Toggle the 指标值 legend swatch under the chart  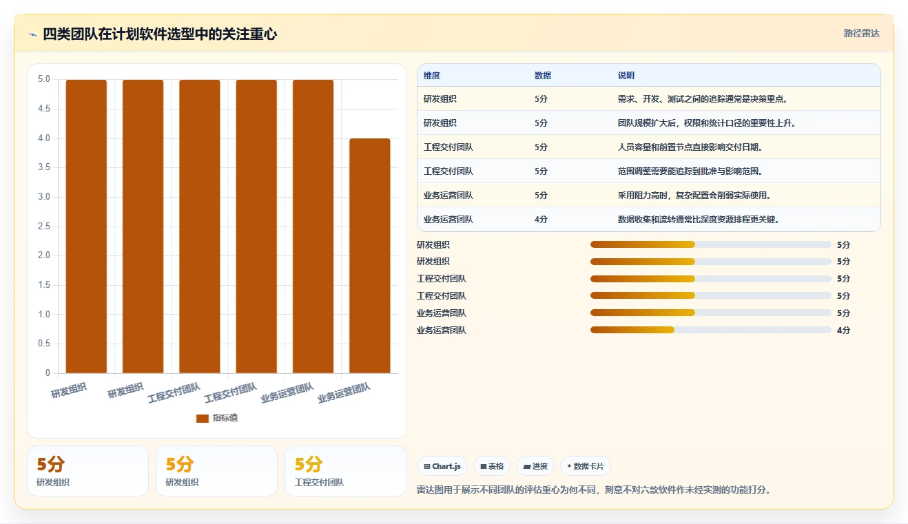coord(203,418)
